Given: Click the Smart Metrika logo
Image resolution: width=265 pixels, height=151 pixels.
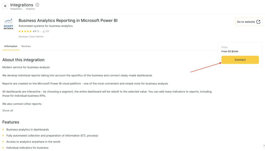Looking at the screenshot, I should pos(8,24).
